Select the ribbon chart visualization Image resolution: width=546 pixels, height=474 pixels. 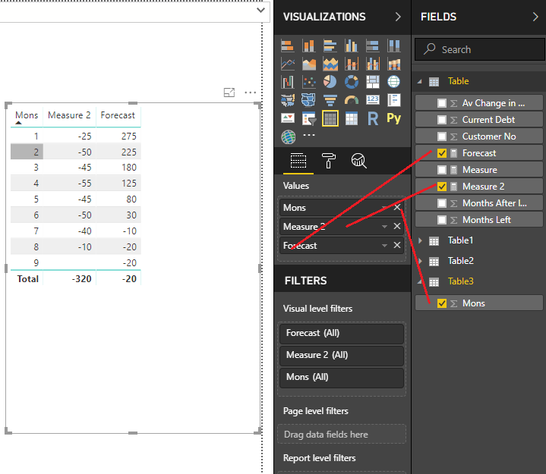coord(394,64)
